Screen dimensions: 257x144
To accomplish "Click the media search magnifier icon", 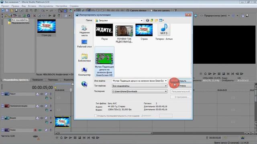I will 29,16.
